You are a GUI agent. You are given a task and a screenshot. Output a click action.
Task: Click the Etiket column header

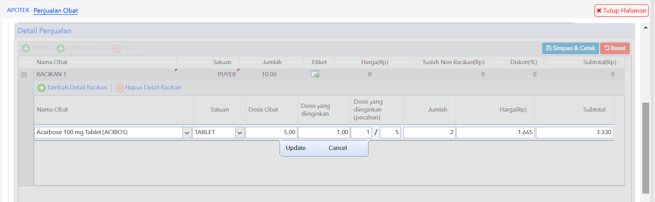(x=319, y=62)
